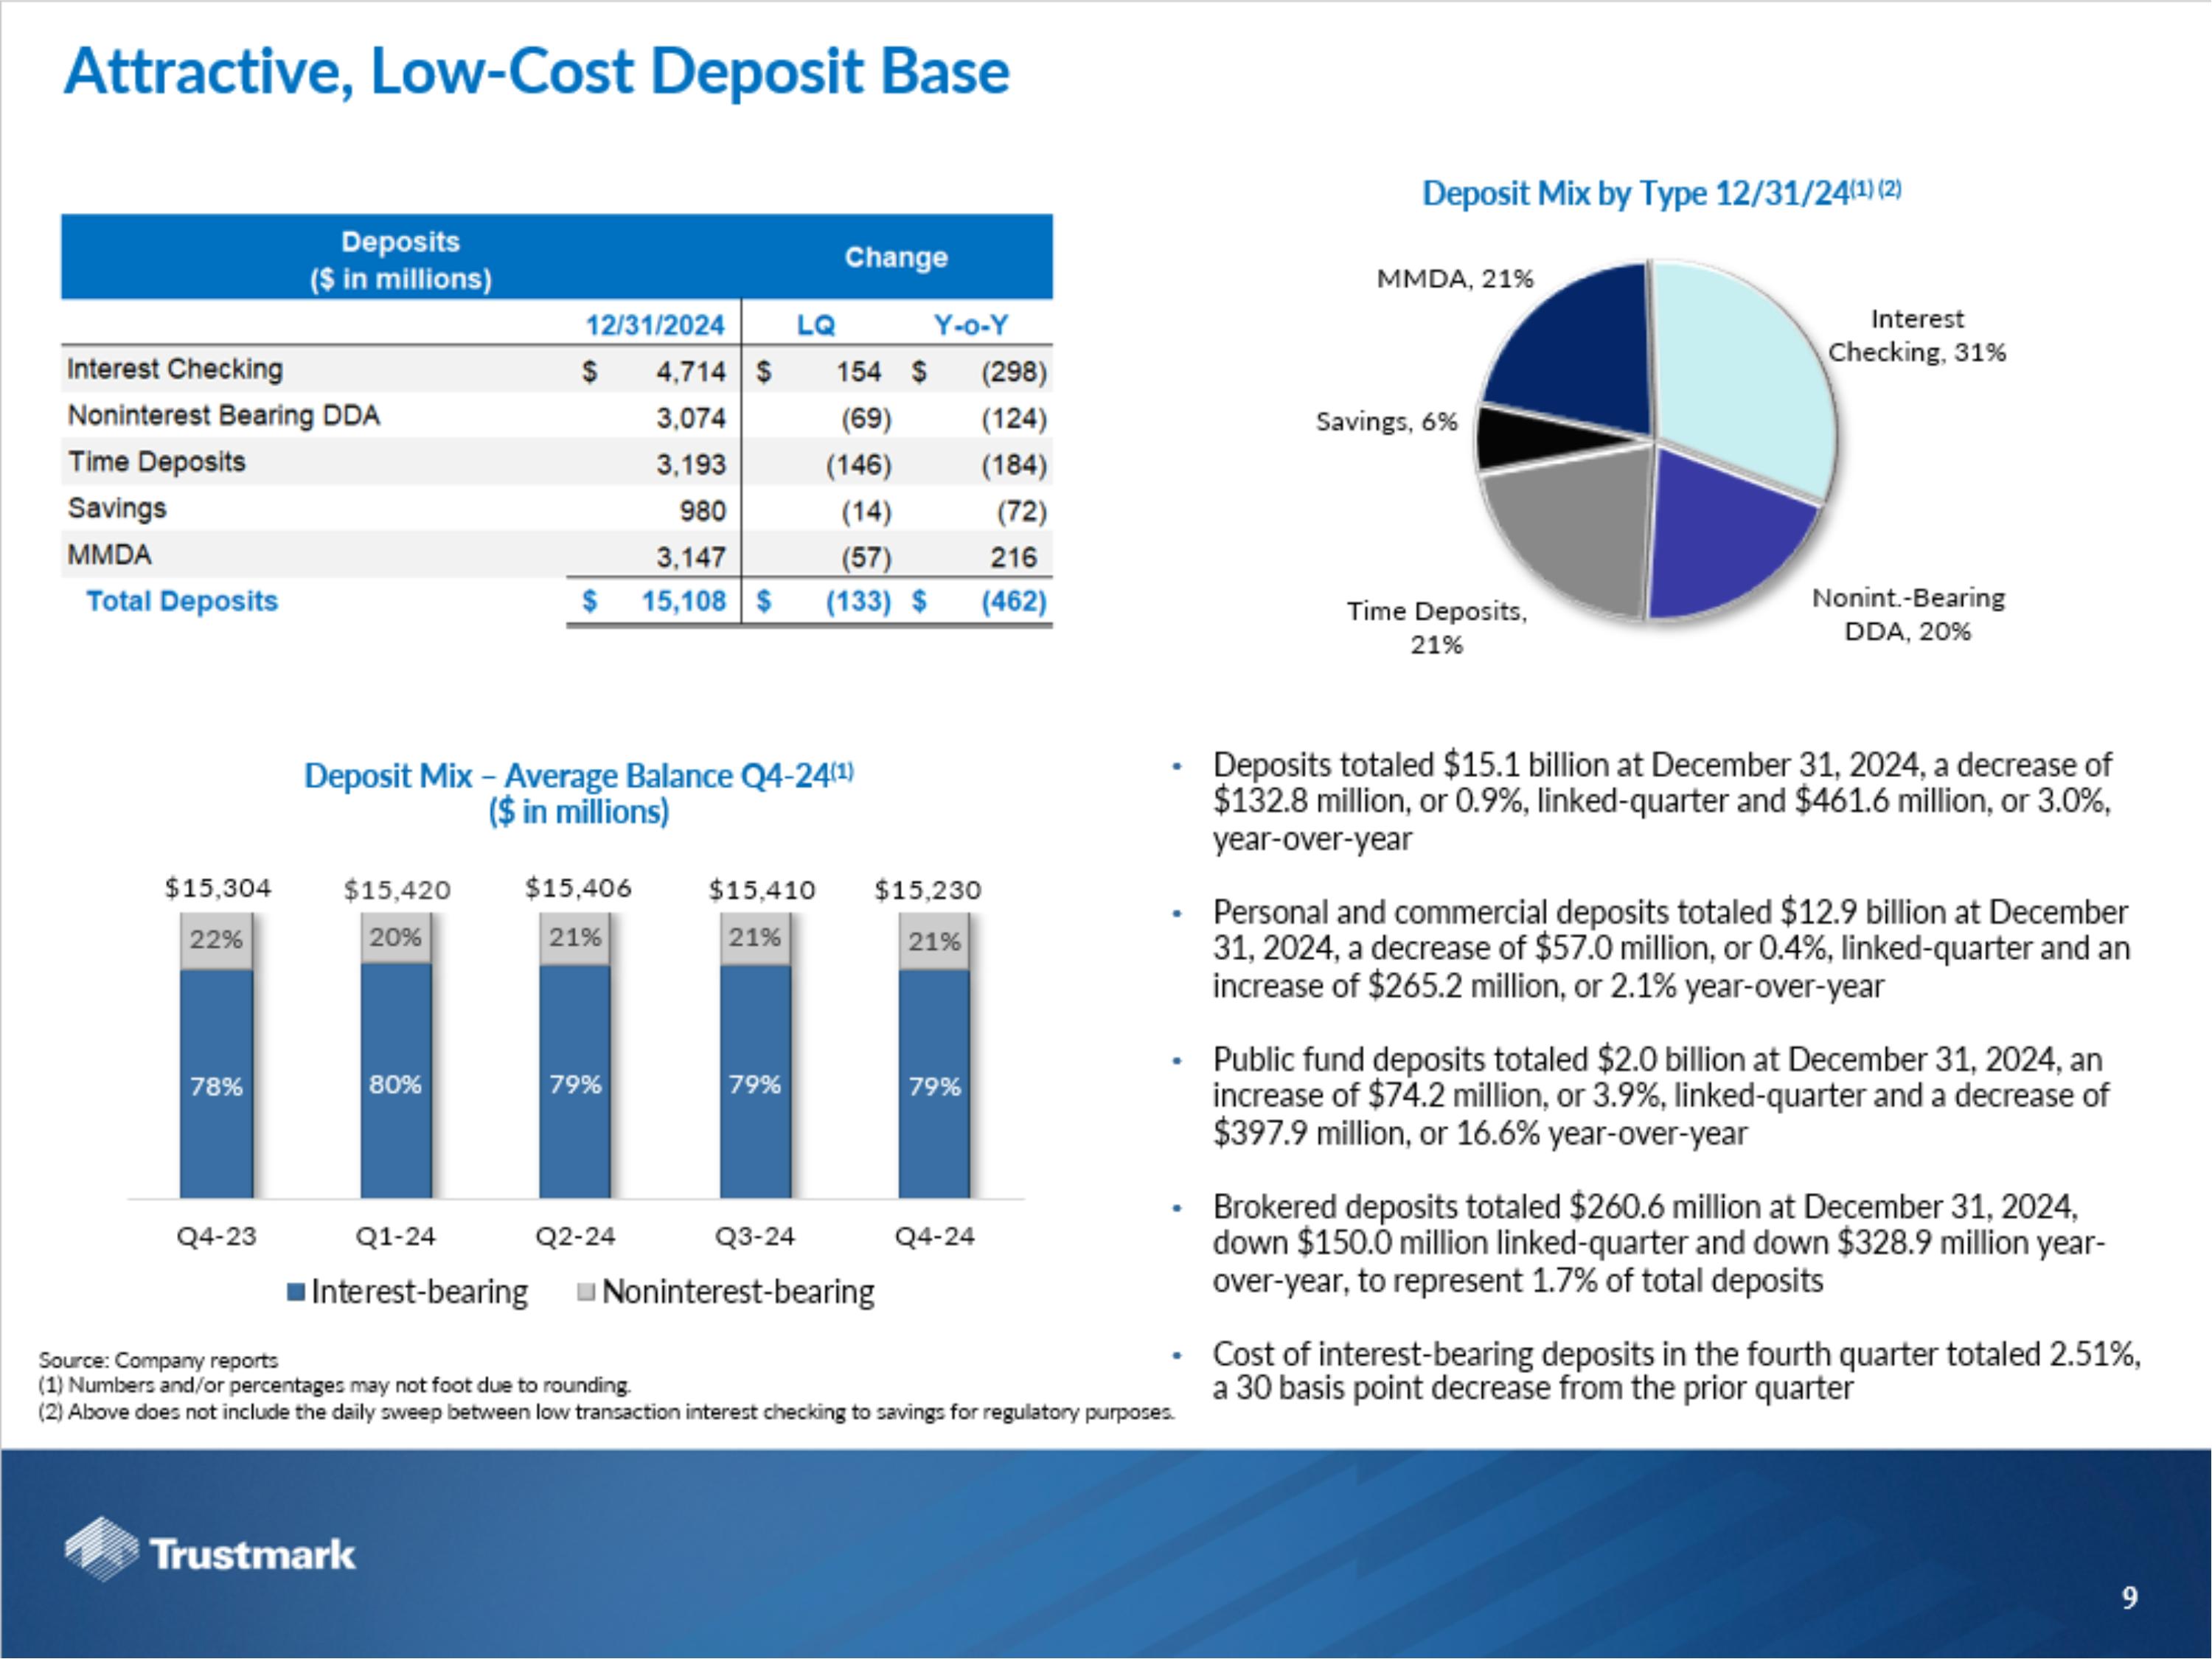Image resolution: width=2212 pixels, height=1659 pixels.
Task: Select the dark navy MMDA pie slice
Action: [x=1575, y=345]
